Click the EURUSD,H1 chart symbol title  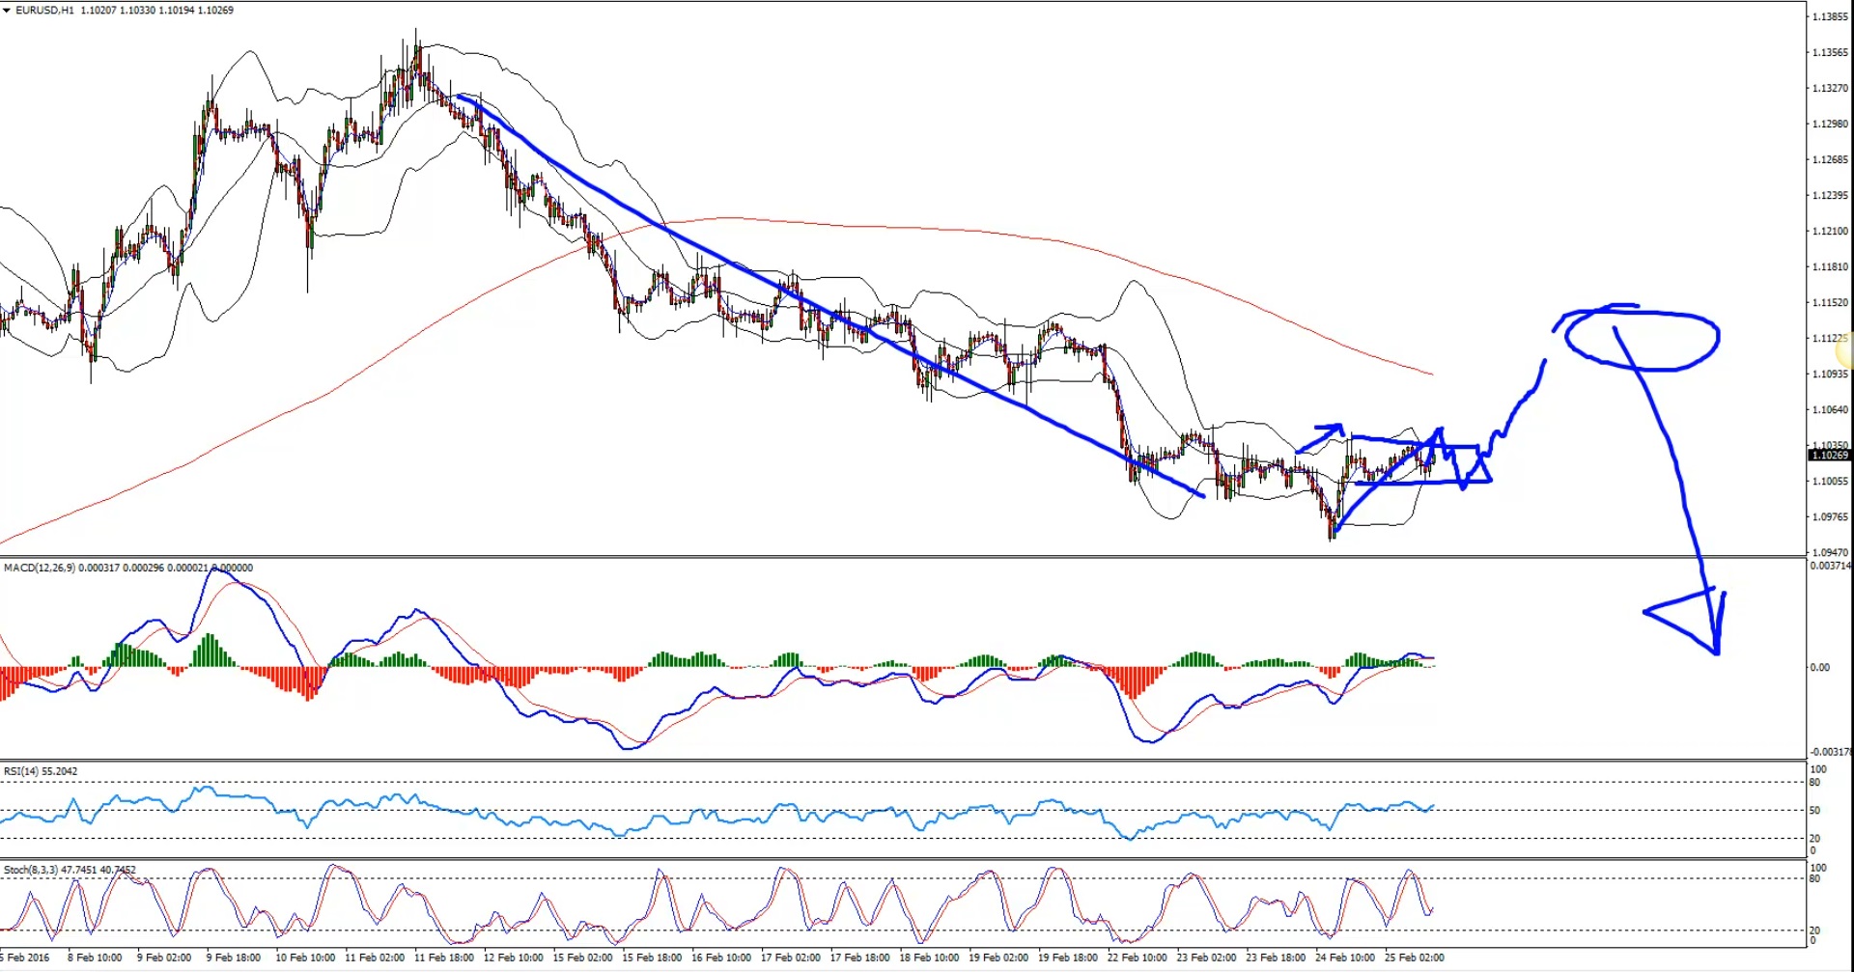point(44,11)
